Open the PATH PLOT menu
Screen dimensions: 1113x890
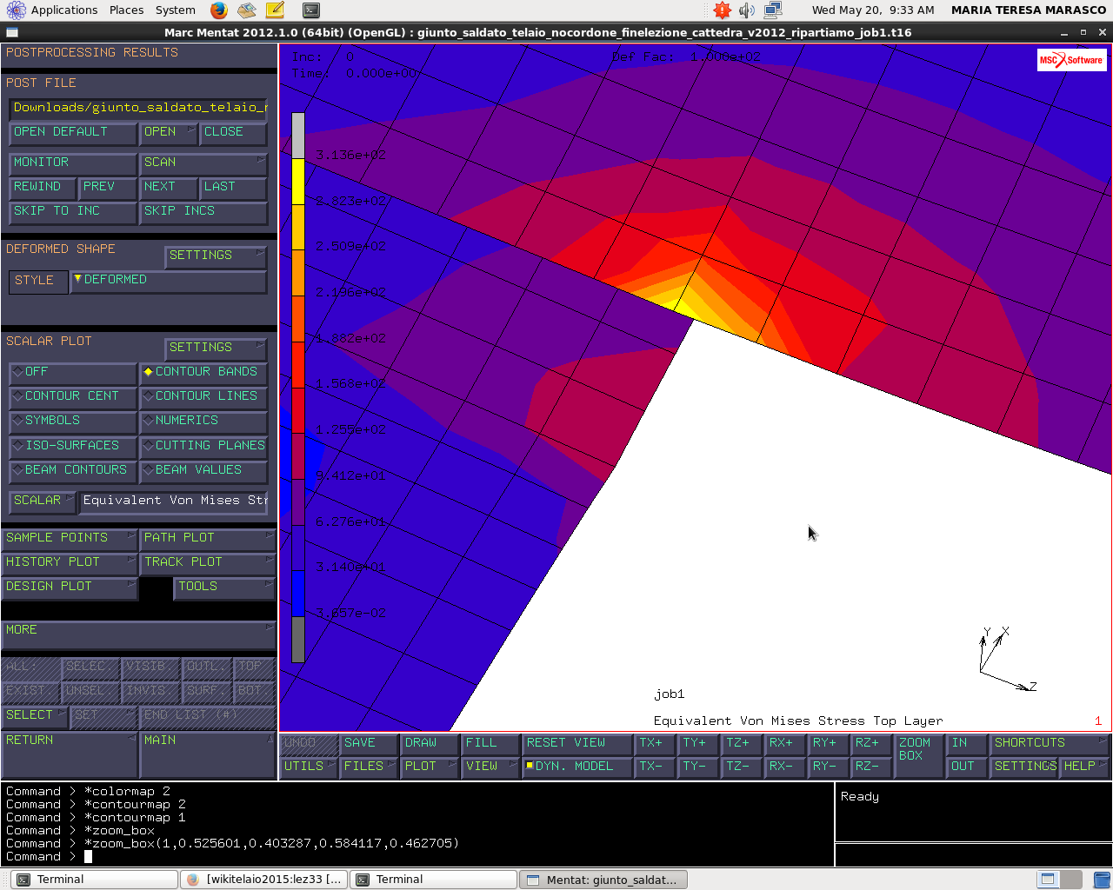[208, 538]
